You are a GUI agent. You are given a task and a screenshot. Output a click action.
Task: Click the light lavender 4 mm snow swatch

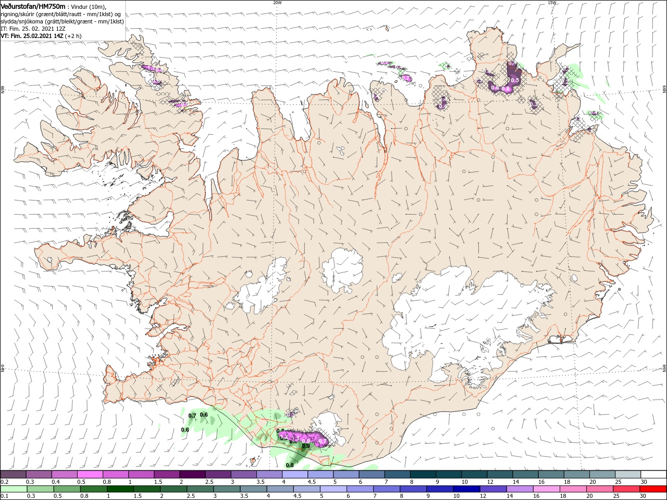coord(295,474)
